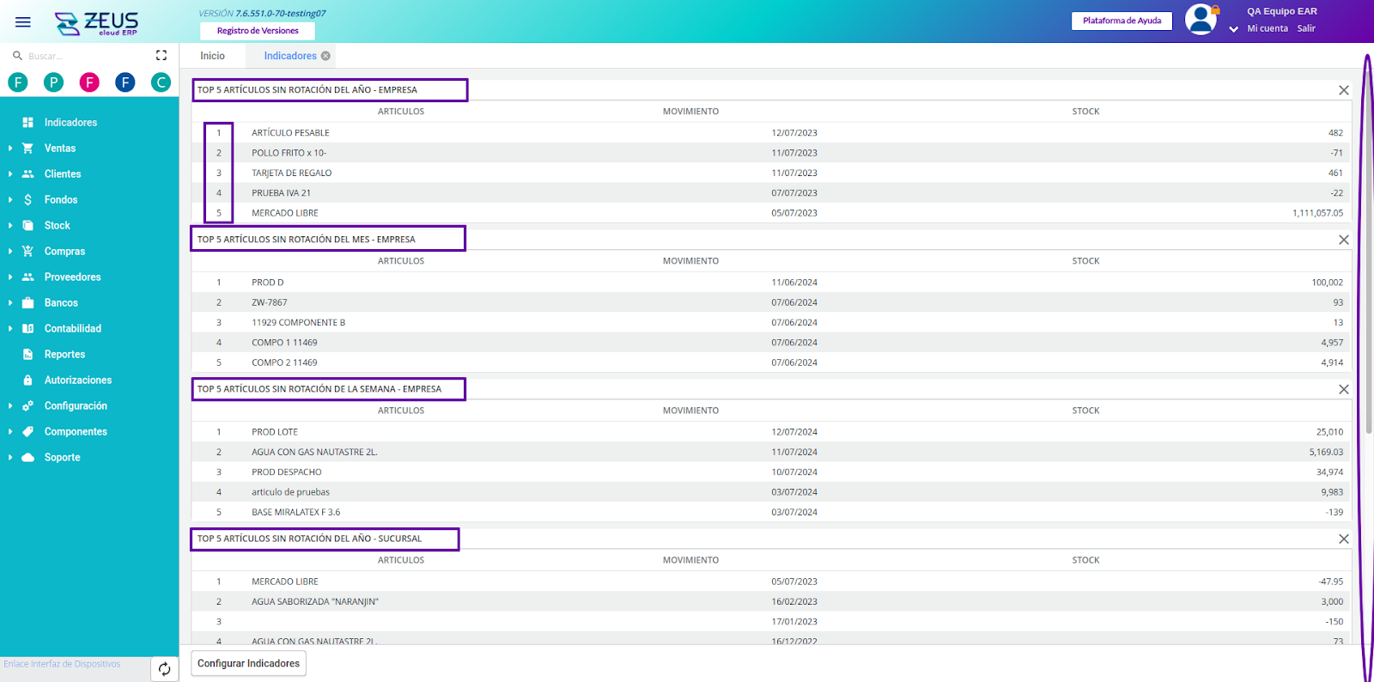Select the BASE MIRALATEX F 3.6 row
The width and height of the screenshot is (1374, 682).
click(x=771, y=512)
